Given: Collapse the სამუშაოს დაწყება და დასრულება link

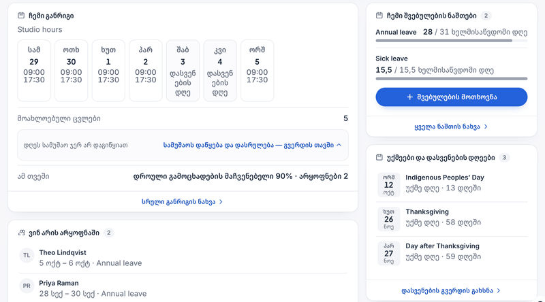Looking at the screenshot, I should pos(252,145).
